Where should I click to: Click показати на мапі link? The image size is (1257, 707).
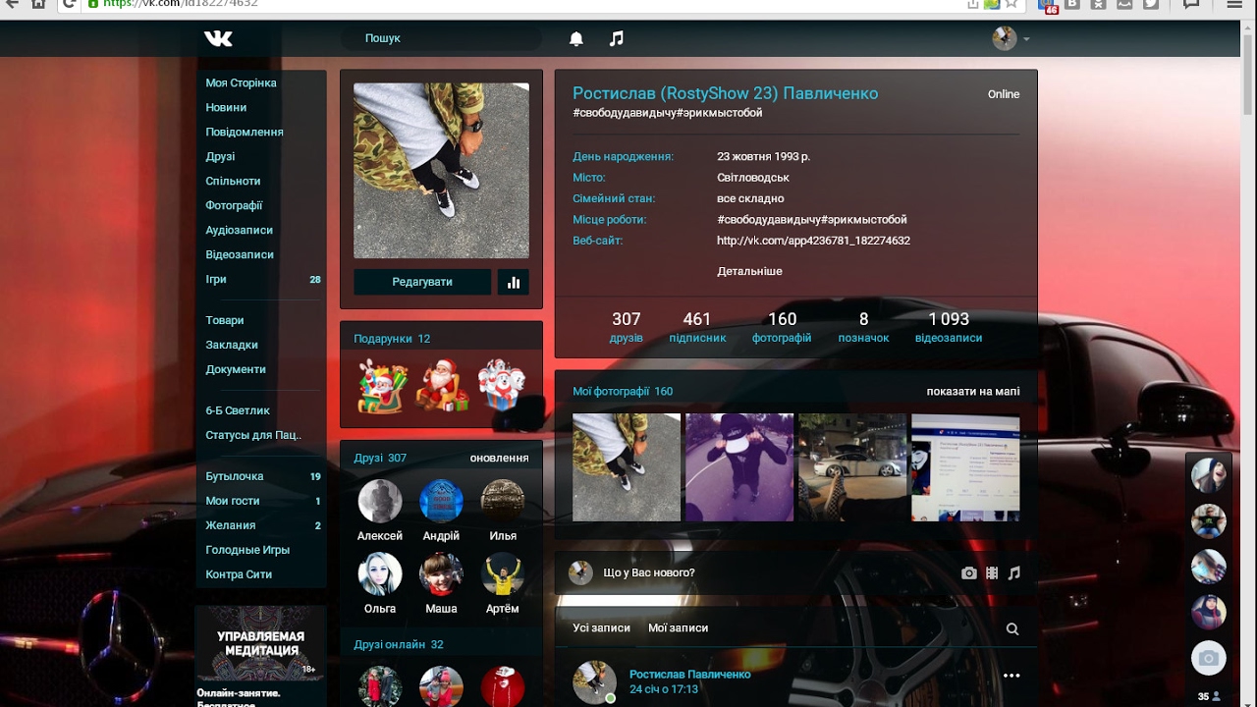point(973,392)
